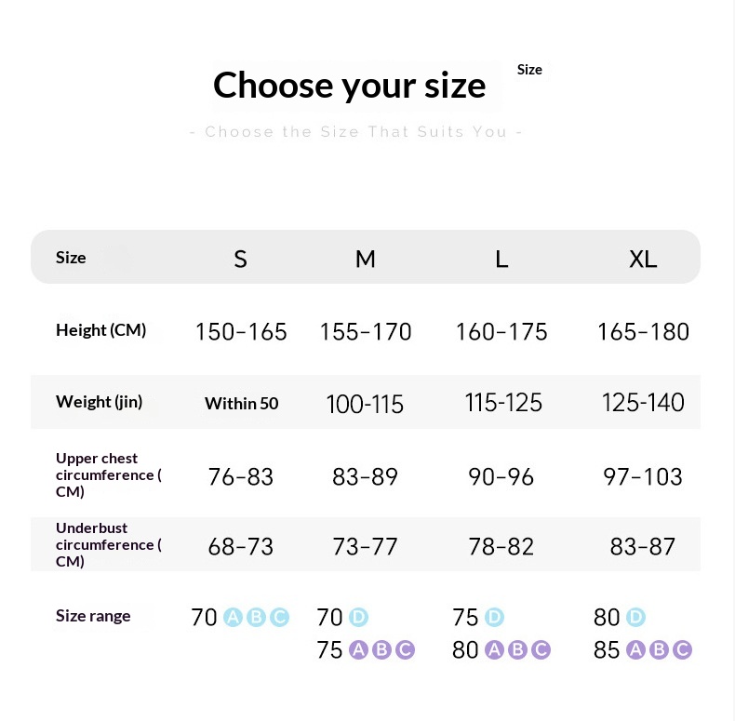Select the S size column header
This screenshot has height=721, width=735.
[240, 259]
